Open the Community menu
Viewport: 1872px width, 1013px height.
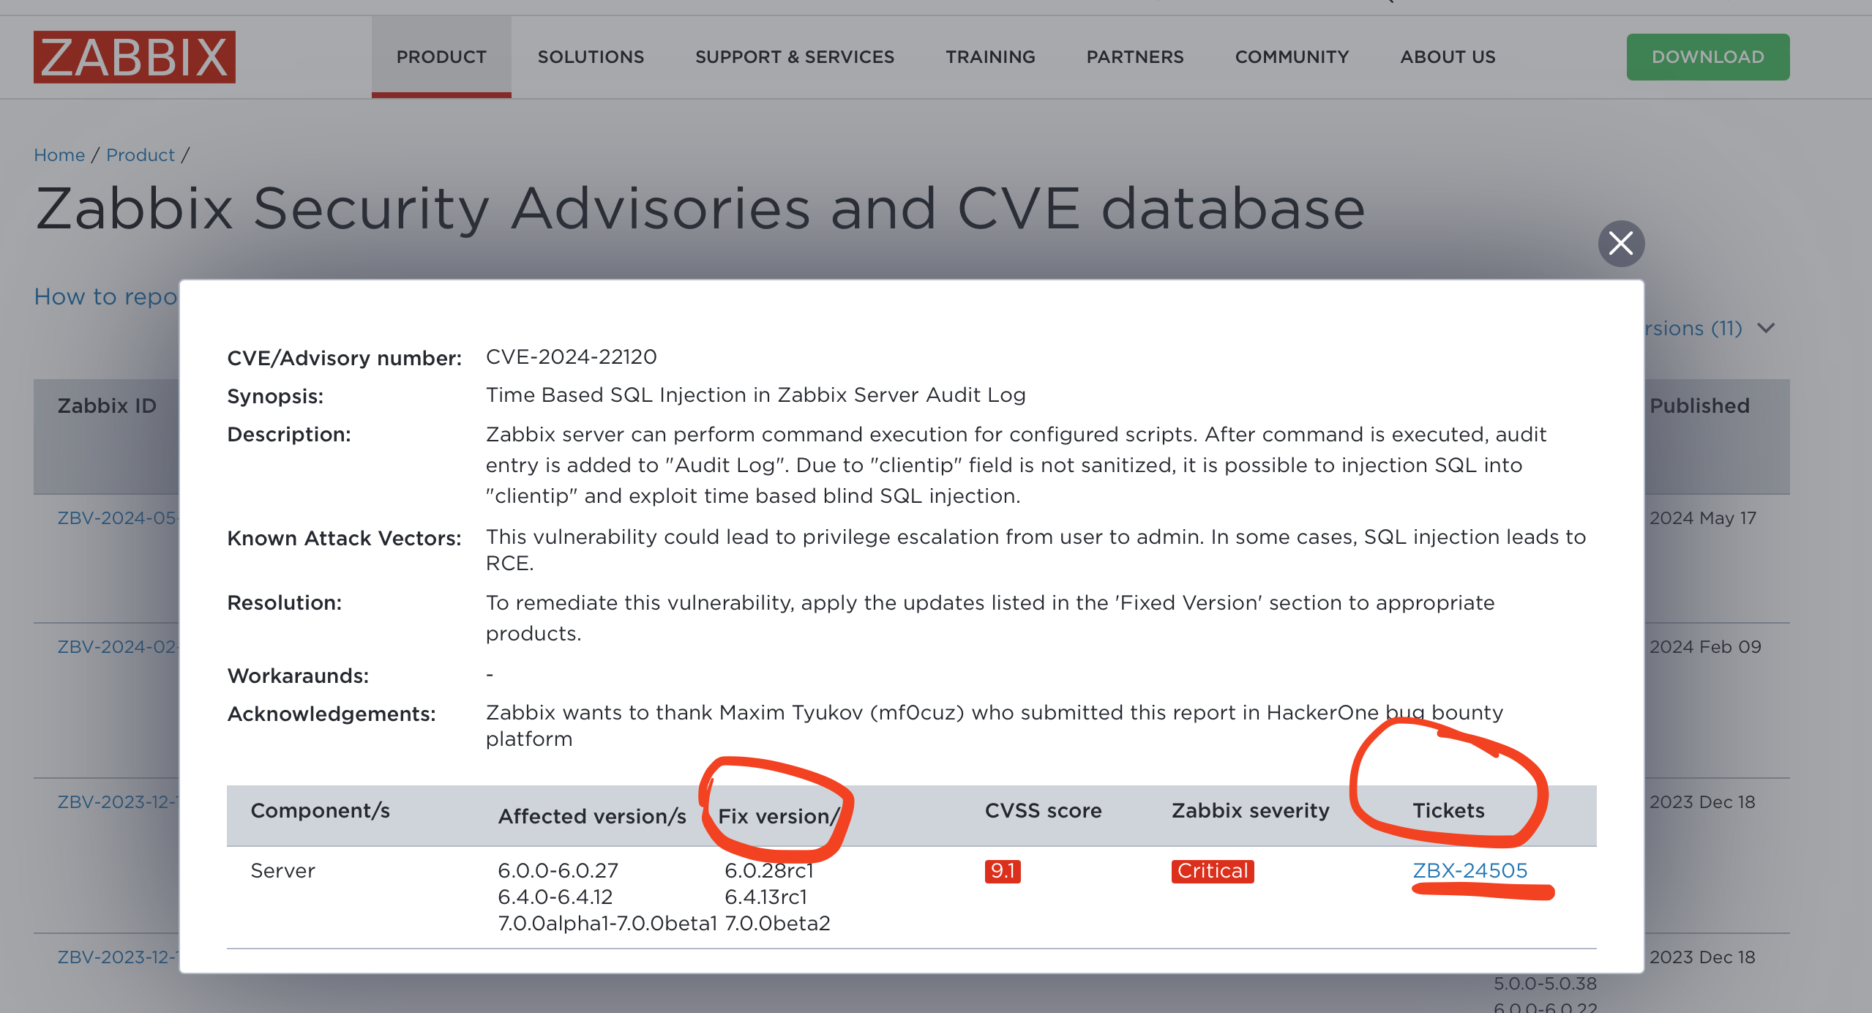1292,57
